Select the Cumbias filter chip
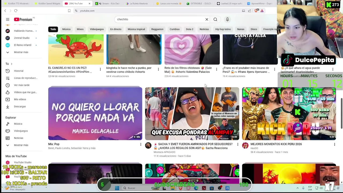 click(x=174, y=29)
